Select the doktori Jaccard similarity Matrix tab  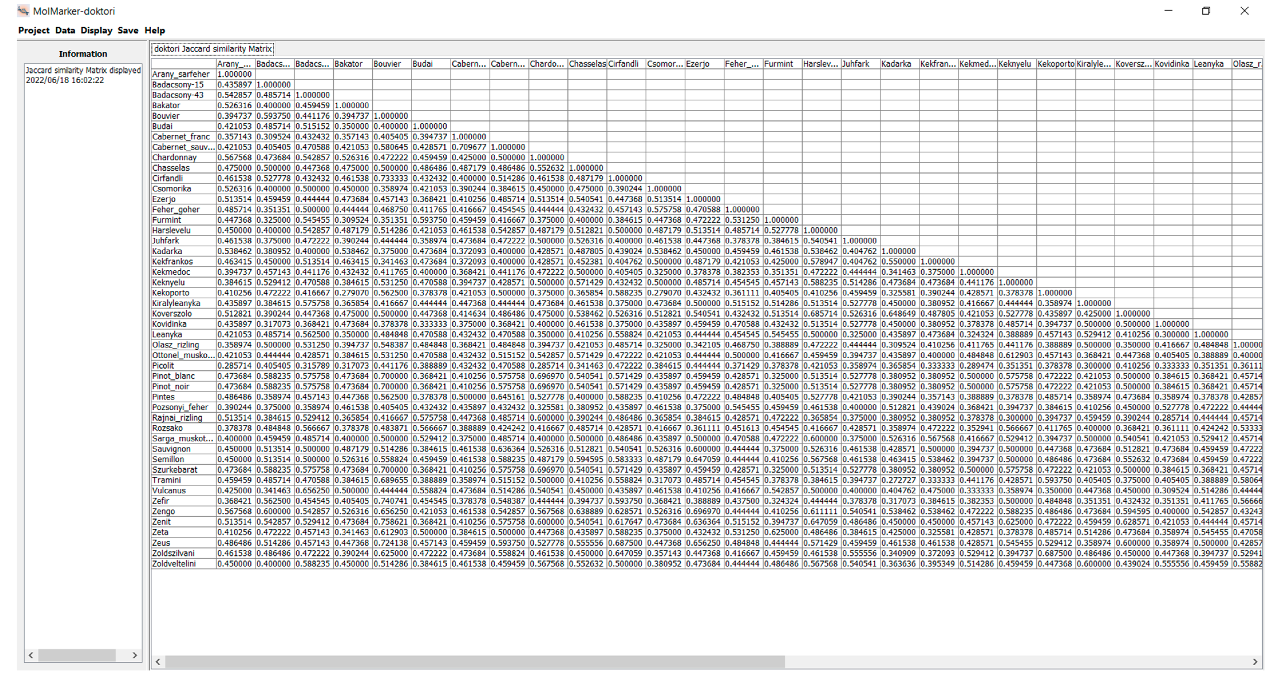click(213, 49)
